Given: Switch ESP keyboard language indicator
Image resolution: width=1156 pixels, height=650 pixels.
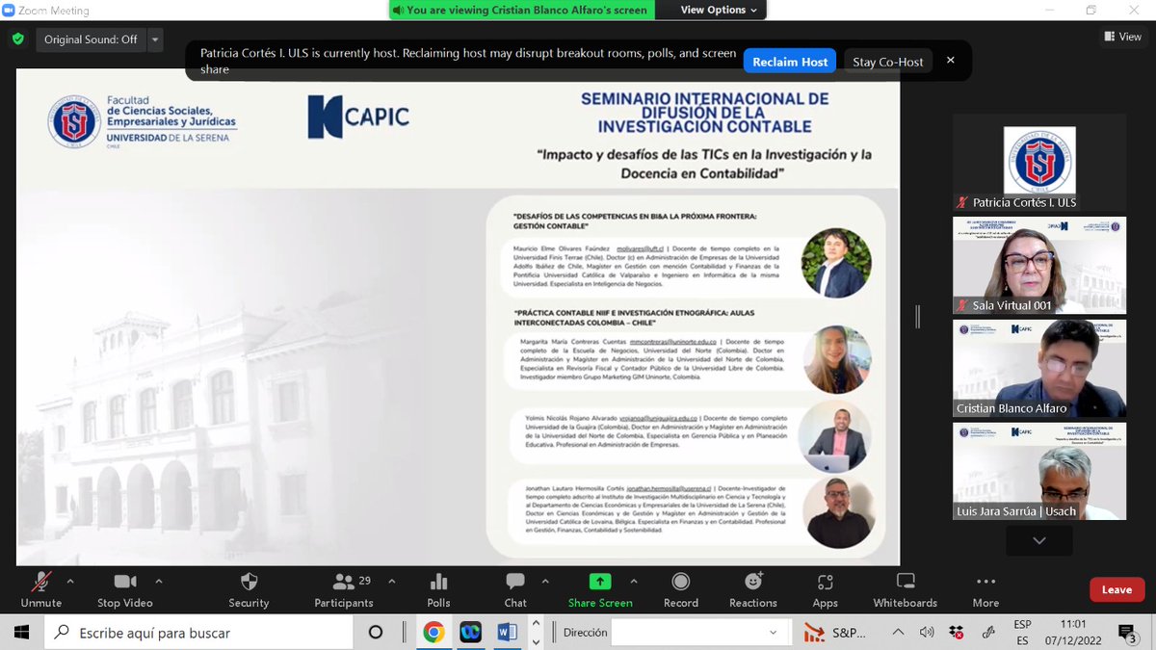Looking at the screenshot, I should click(x=1022, y=633).
